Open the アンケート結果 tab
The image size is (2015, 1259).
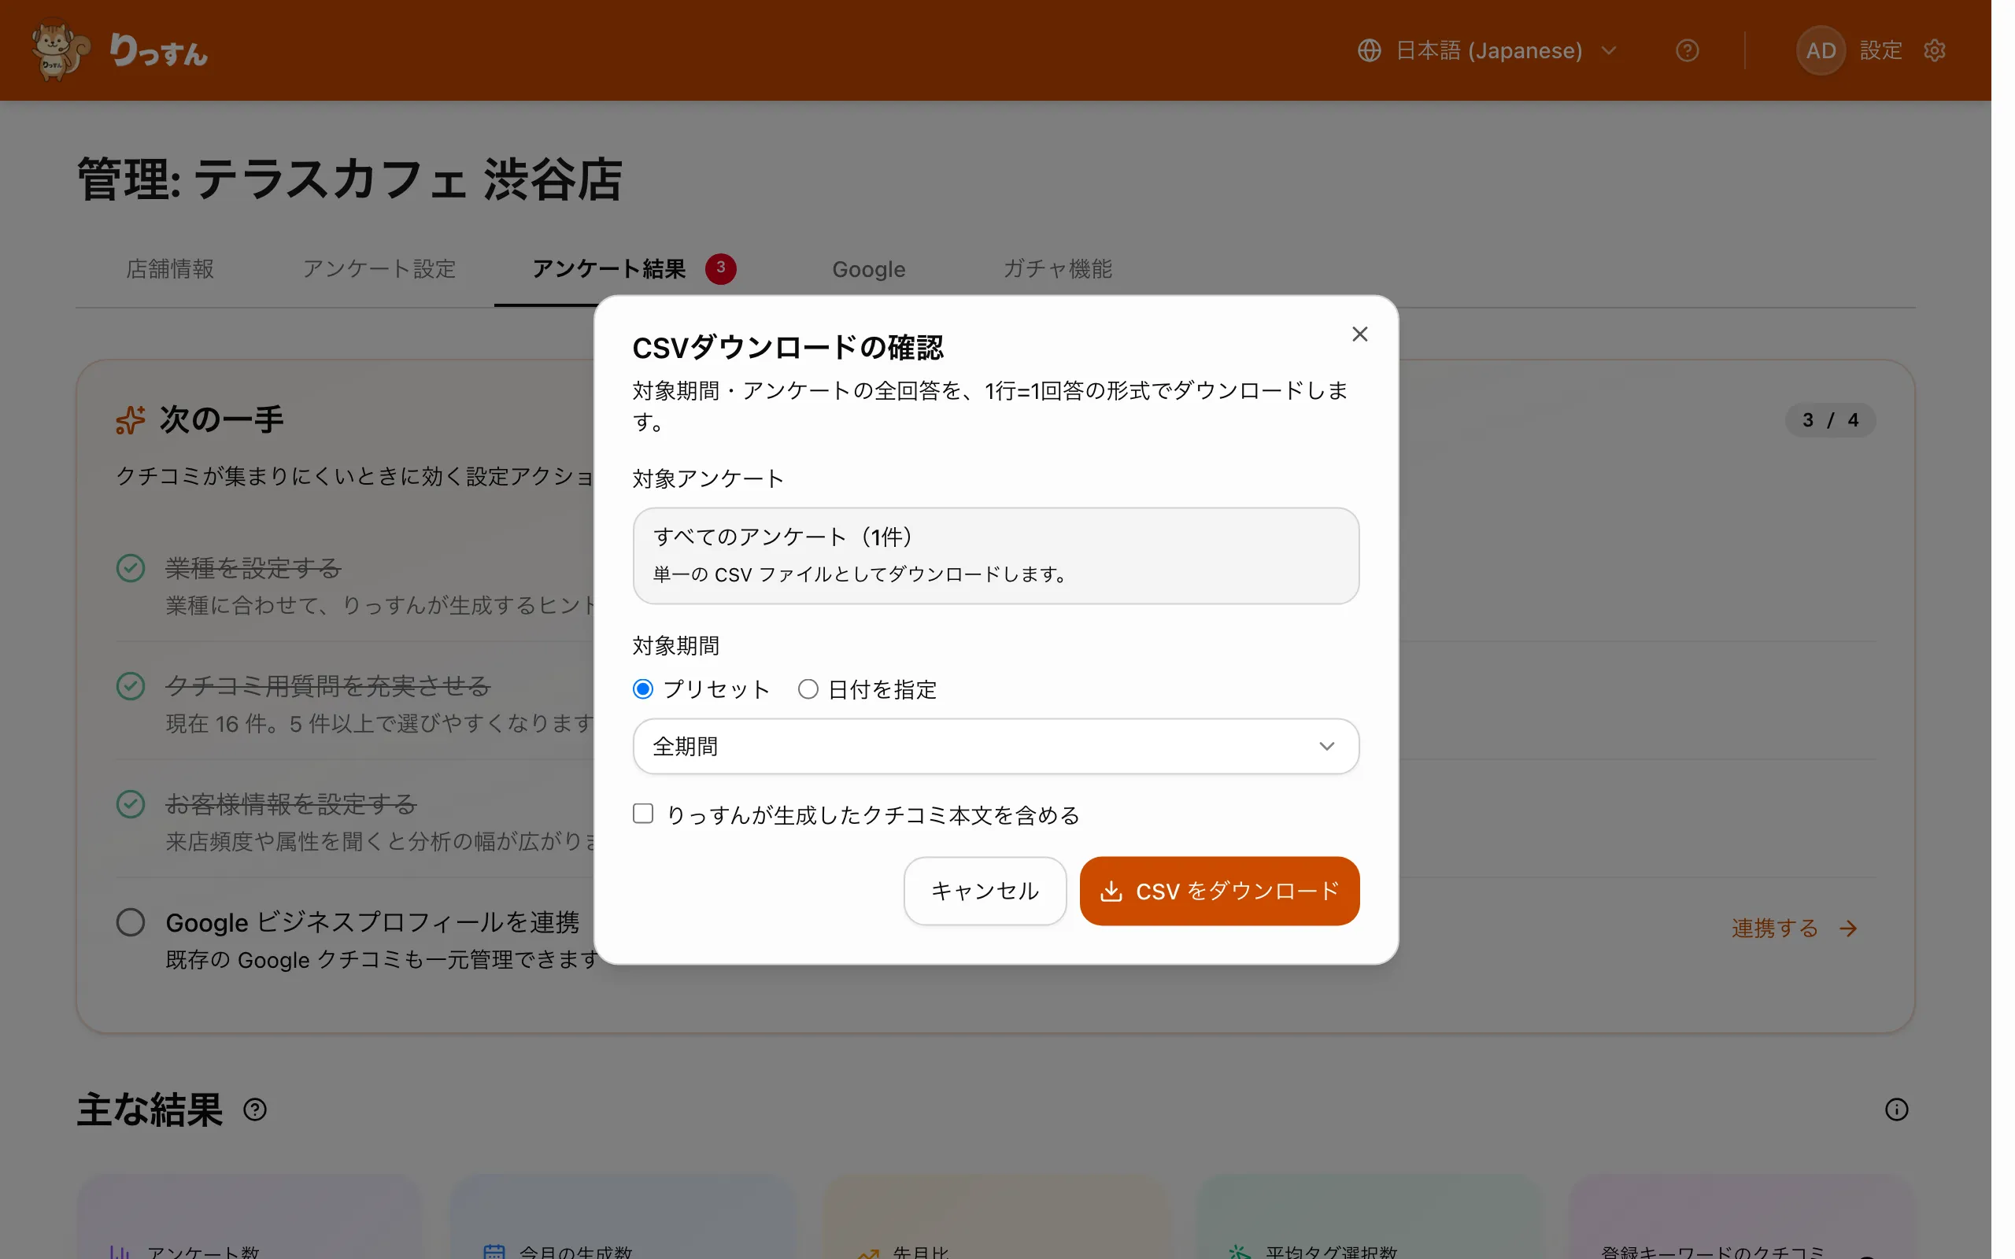click(x=608, y=269)
